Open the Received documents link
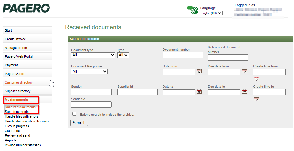Viewport: 294px width, 151px height. (20, 107)
